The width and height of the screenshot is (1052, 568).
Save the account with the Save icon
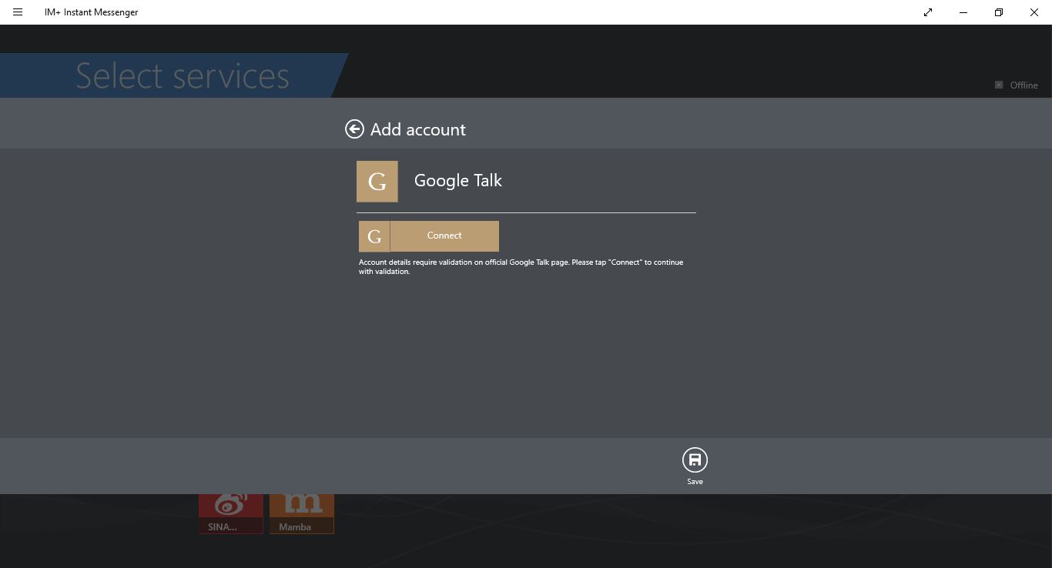pos(695,460)
